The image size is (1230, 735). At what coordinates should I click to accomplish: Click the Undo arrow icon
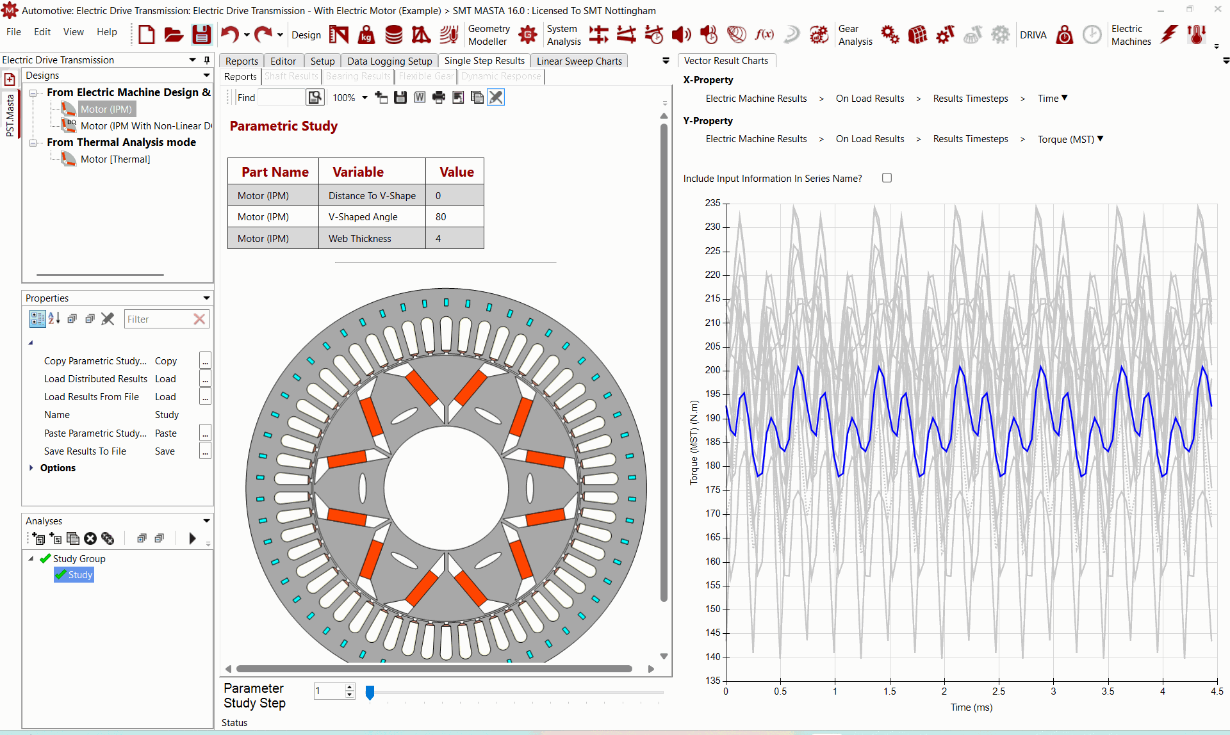click(229, 35)
